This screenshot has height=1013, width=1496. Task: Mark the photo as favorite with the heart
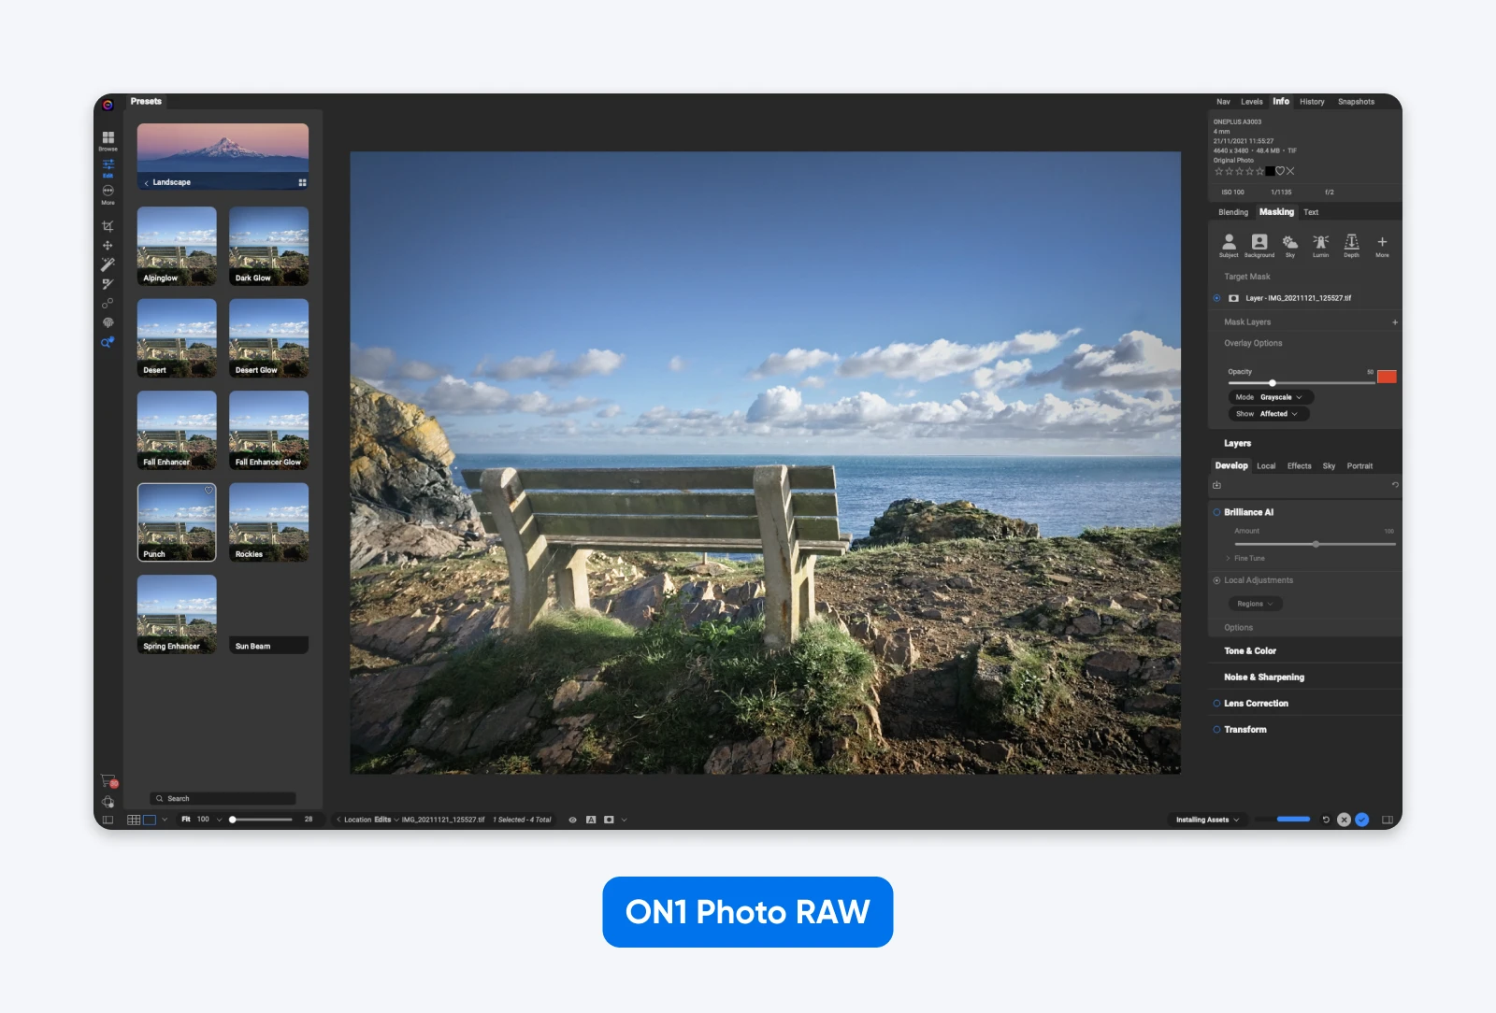click(1278, 171)
